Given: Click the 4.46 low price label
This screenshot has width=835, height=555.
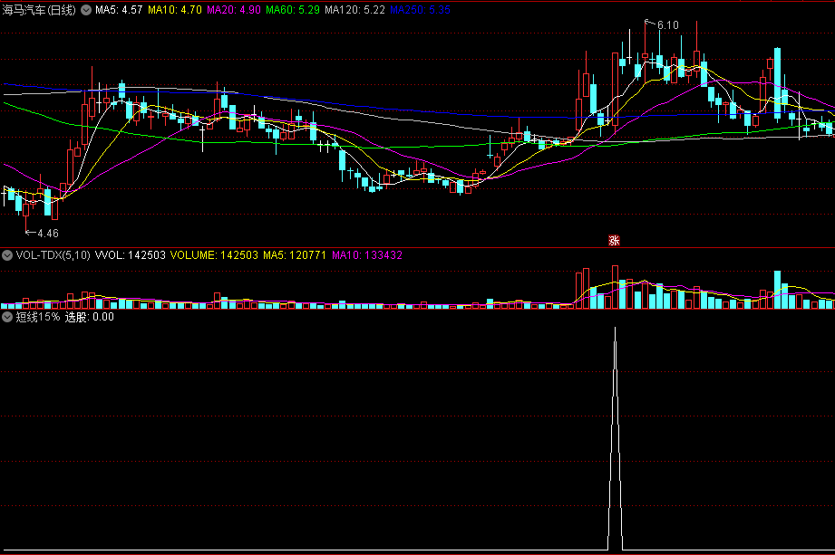Looking at the screenshot, I should pos(48,234).
